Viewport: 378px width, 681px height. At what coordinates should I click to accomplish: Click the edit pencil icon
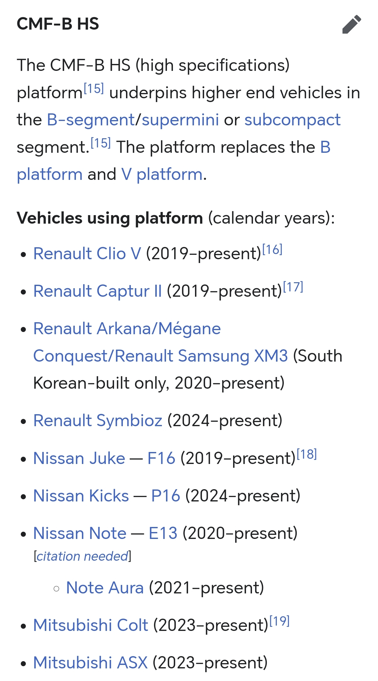[352, 24]
